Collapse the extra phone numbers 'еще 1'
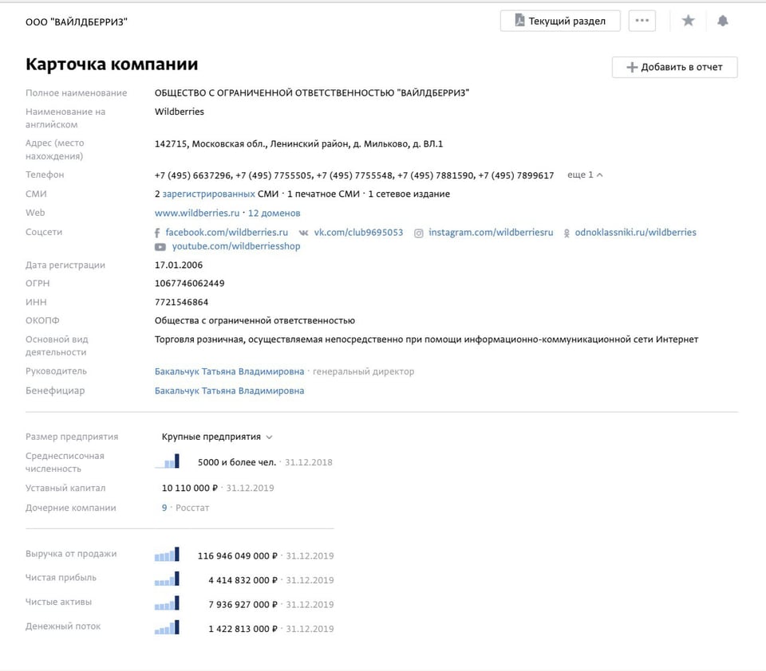This screenshot has width=766, height=671. tap(585, 175)
